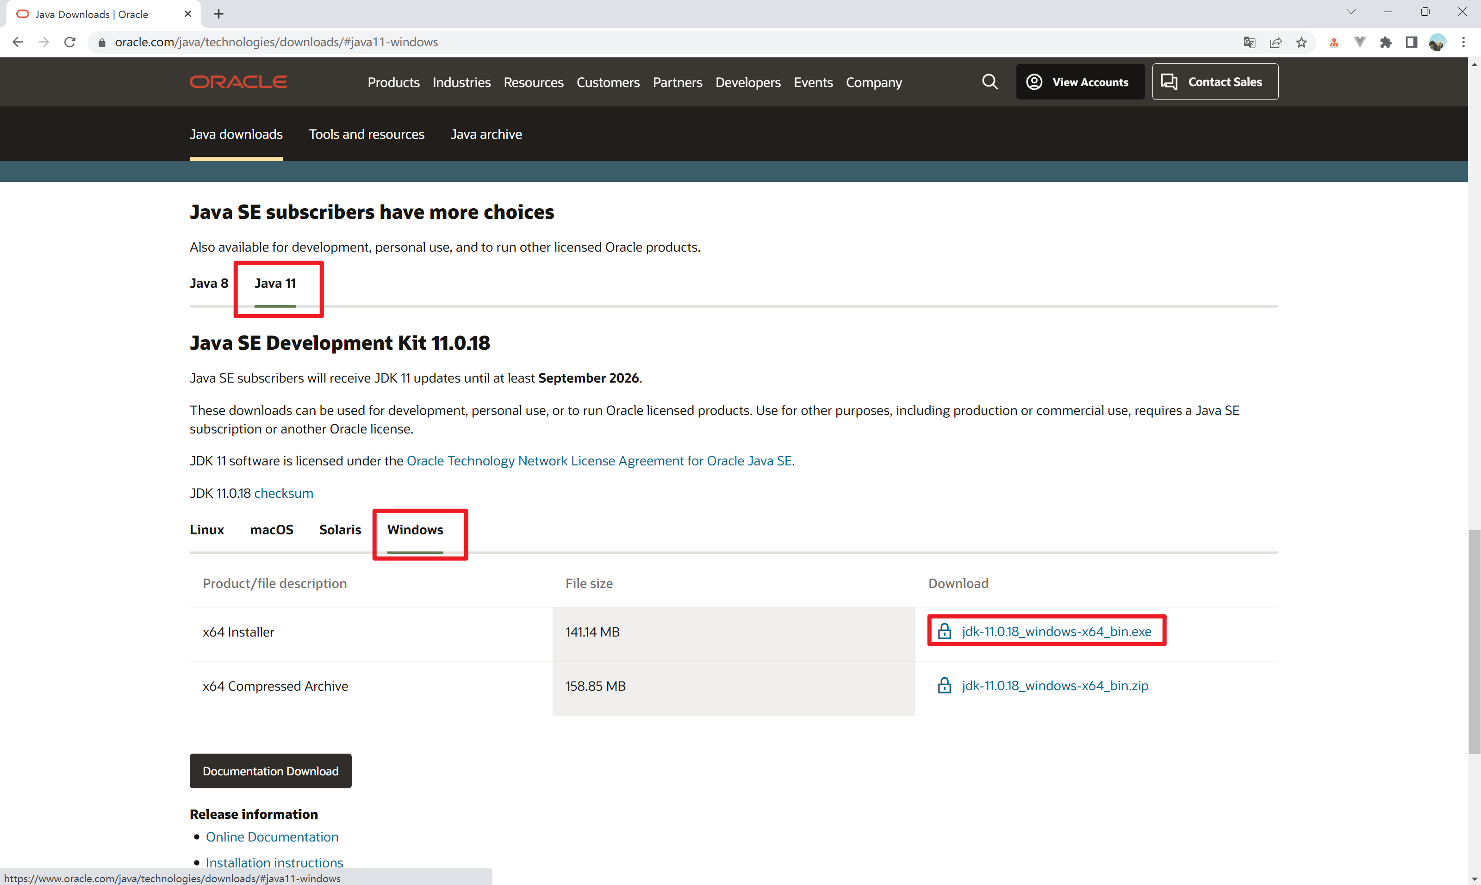
Task: Click the page vertical scrollbar thumb
Action: [x=1474, y=642]
